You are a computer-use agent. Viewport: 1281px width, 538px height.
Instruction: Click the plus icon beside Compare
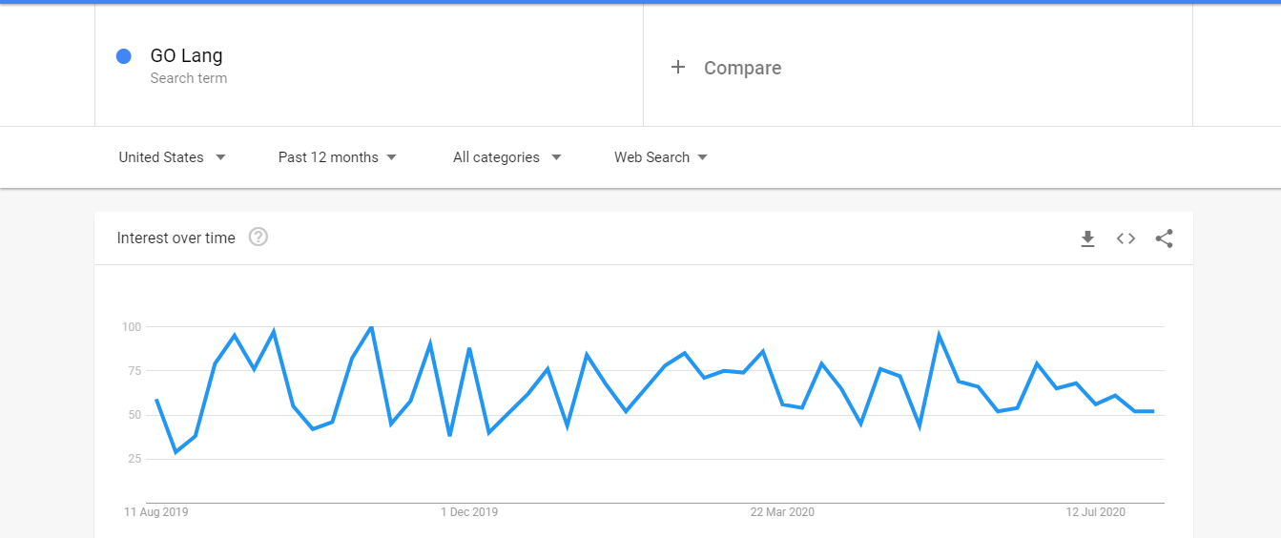pos(678,67)
